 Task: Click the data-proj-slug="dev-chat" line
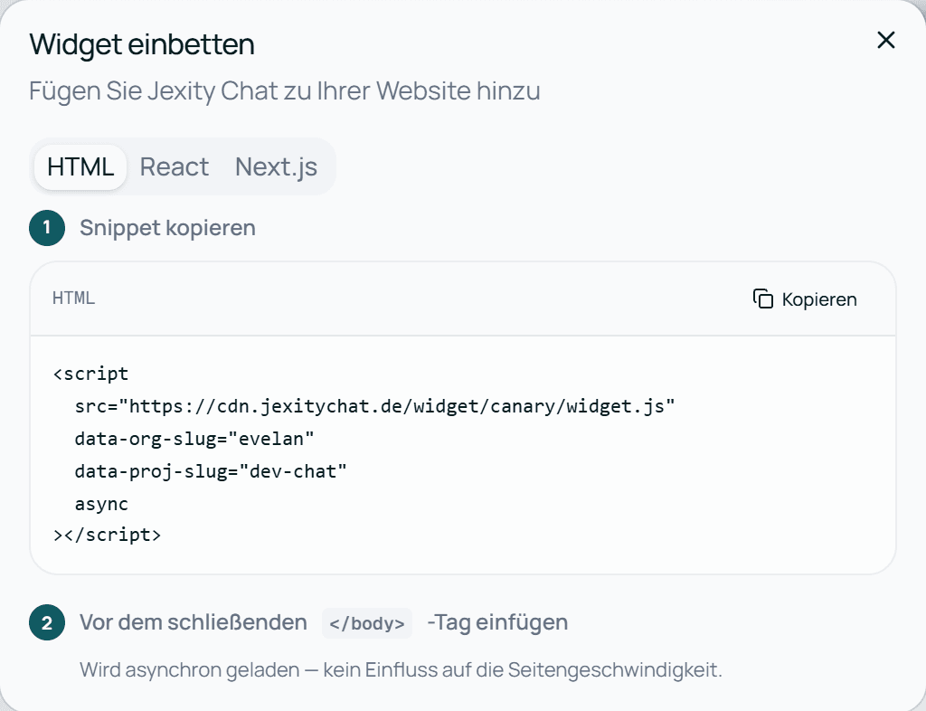tap(211, 471)
